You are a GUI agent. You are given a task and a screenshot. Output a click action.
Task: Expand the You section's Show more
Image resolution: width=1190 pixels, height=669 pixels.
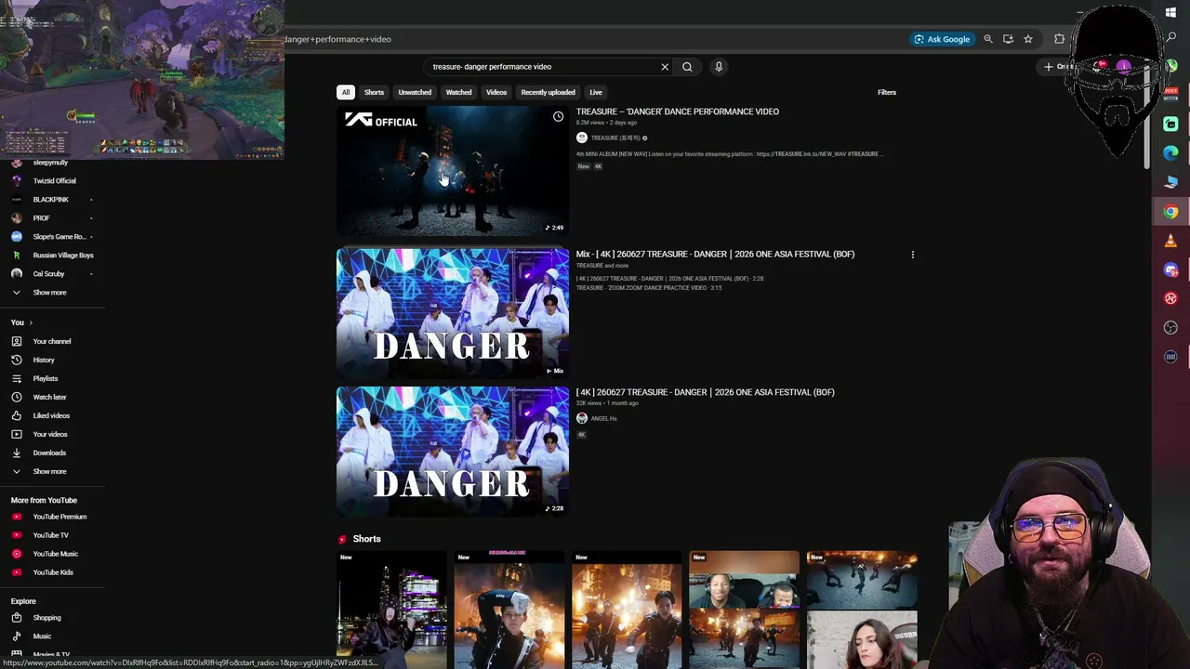(49, 471)
